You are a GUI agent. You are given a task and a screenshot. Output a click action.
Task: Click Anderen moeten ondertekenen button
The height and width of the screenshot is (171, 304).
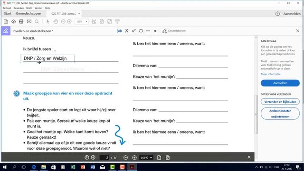pos(280,114)
